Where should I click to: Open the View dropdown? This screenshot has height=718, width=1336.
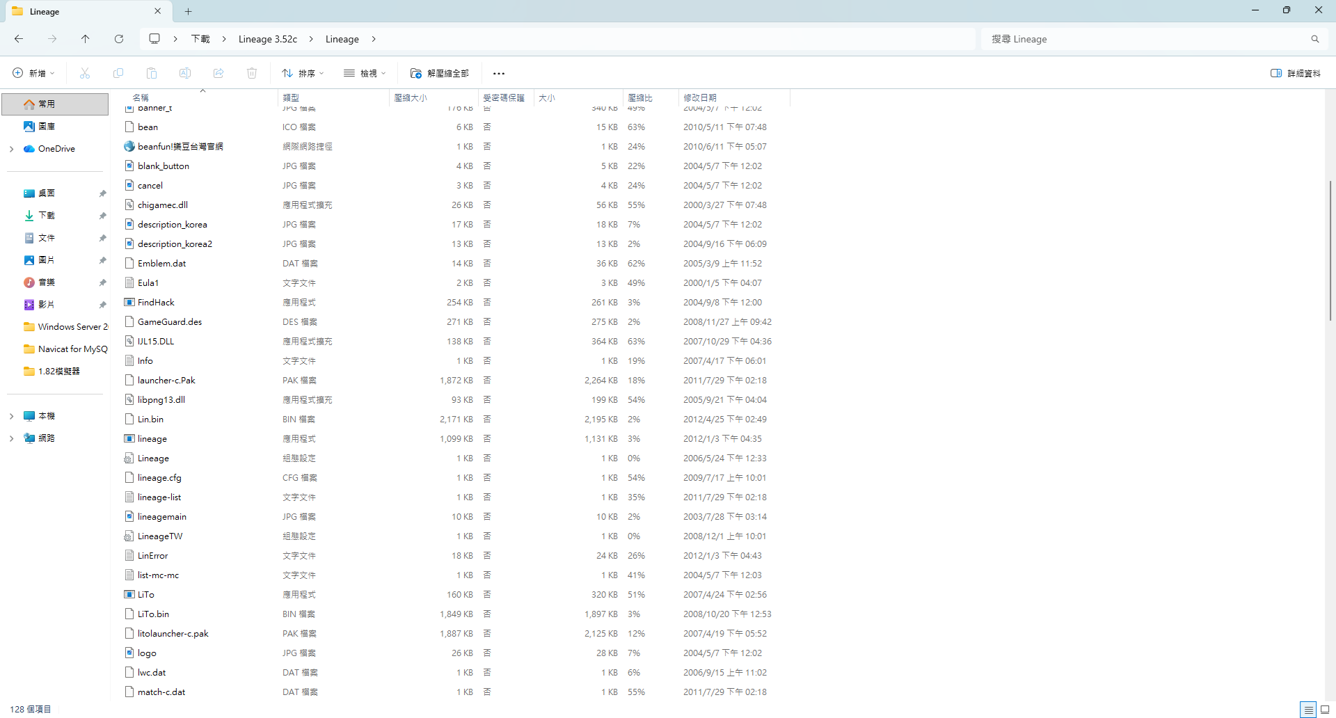pyautogui.click(x=364, y=73)
